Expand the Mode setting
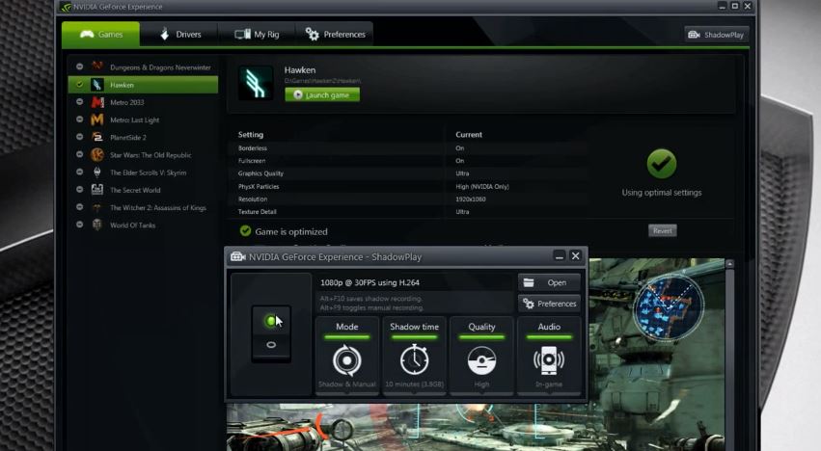Image resolution: width=821 pixels, height=451 pixels. tap(347, 356)
